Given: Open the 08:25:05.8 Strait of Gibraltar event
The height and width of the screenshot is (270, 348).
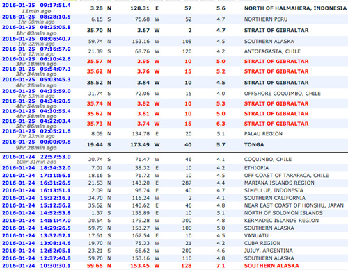Looking at the screenshot, I should pyautogui.click(x=36, y=28).
